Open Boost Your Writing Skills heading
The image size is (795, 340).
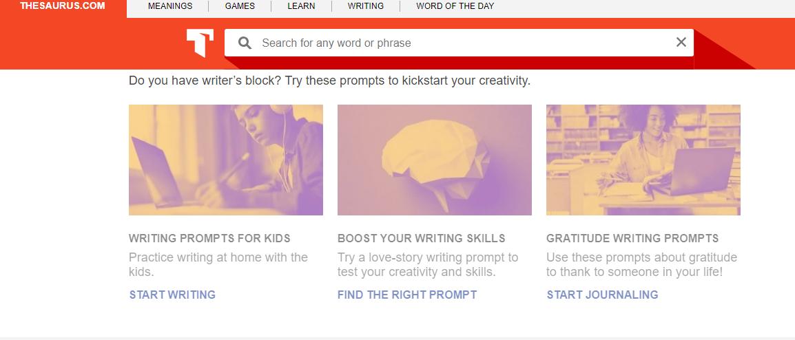422,238
